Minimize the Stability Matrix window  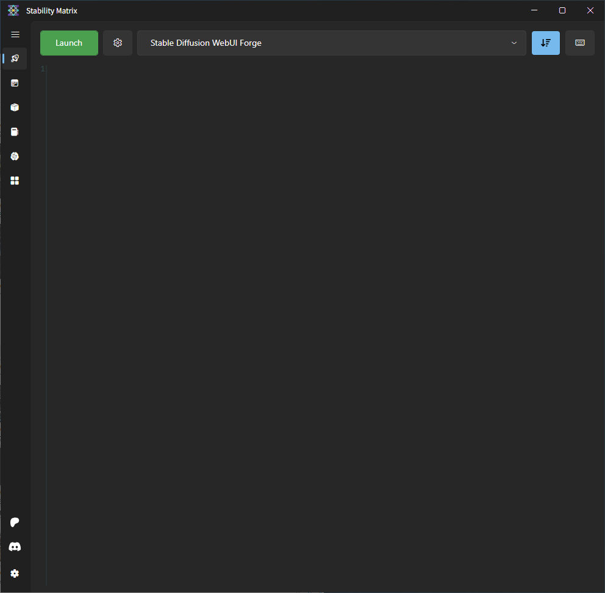tap(534, 10)
